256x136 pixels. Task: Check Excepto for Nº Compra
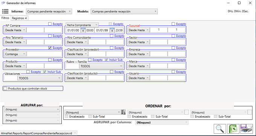(x=50, y=24)
